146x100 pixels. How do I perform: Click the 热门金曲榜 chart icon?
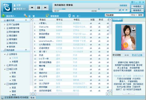click(8, 24)
